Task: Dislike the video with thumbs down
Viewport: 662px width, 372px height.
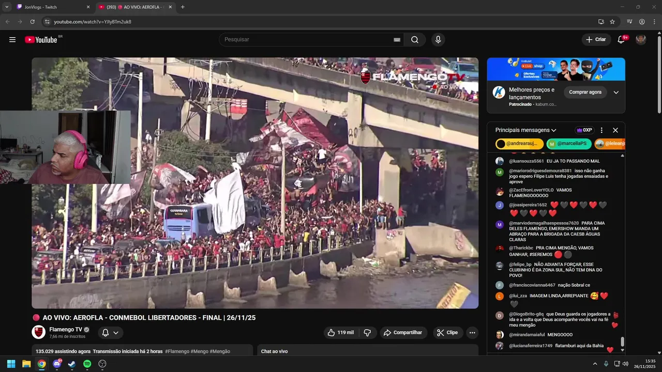Action: 367,333
